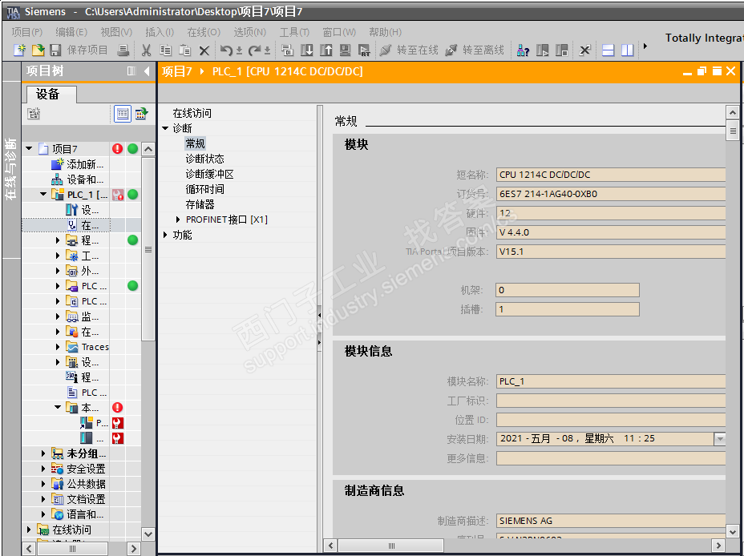
Task: Click the Paste toolbar icon
Action: [184, 50]
